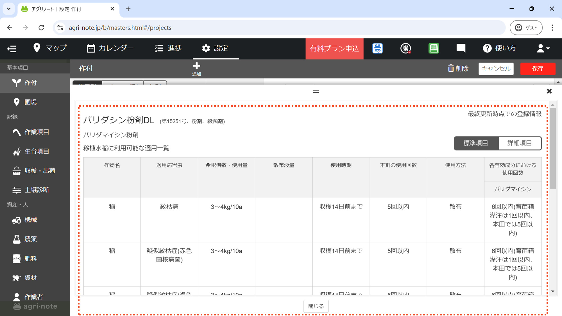Click the 閉じる close button
Image resolution: width=562 pixels, height=316 pixels.
point(316,306)
